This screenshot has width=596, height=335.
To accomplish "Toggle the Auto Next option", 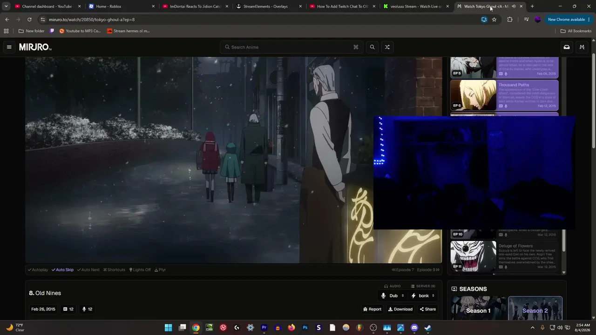I will pyautogui.click(x=88, y=270).
